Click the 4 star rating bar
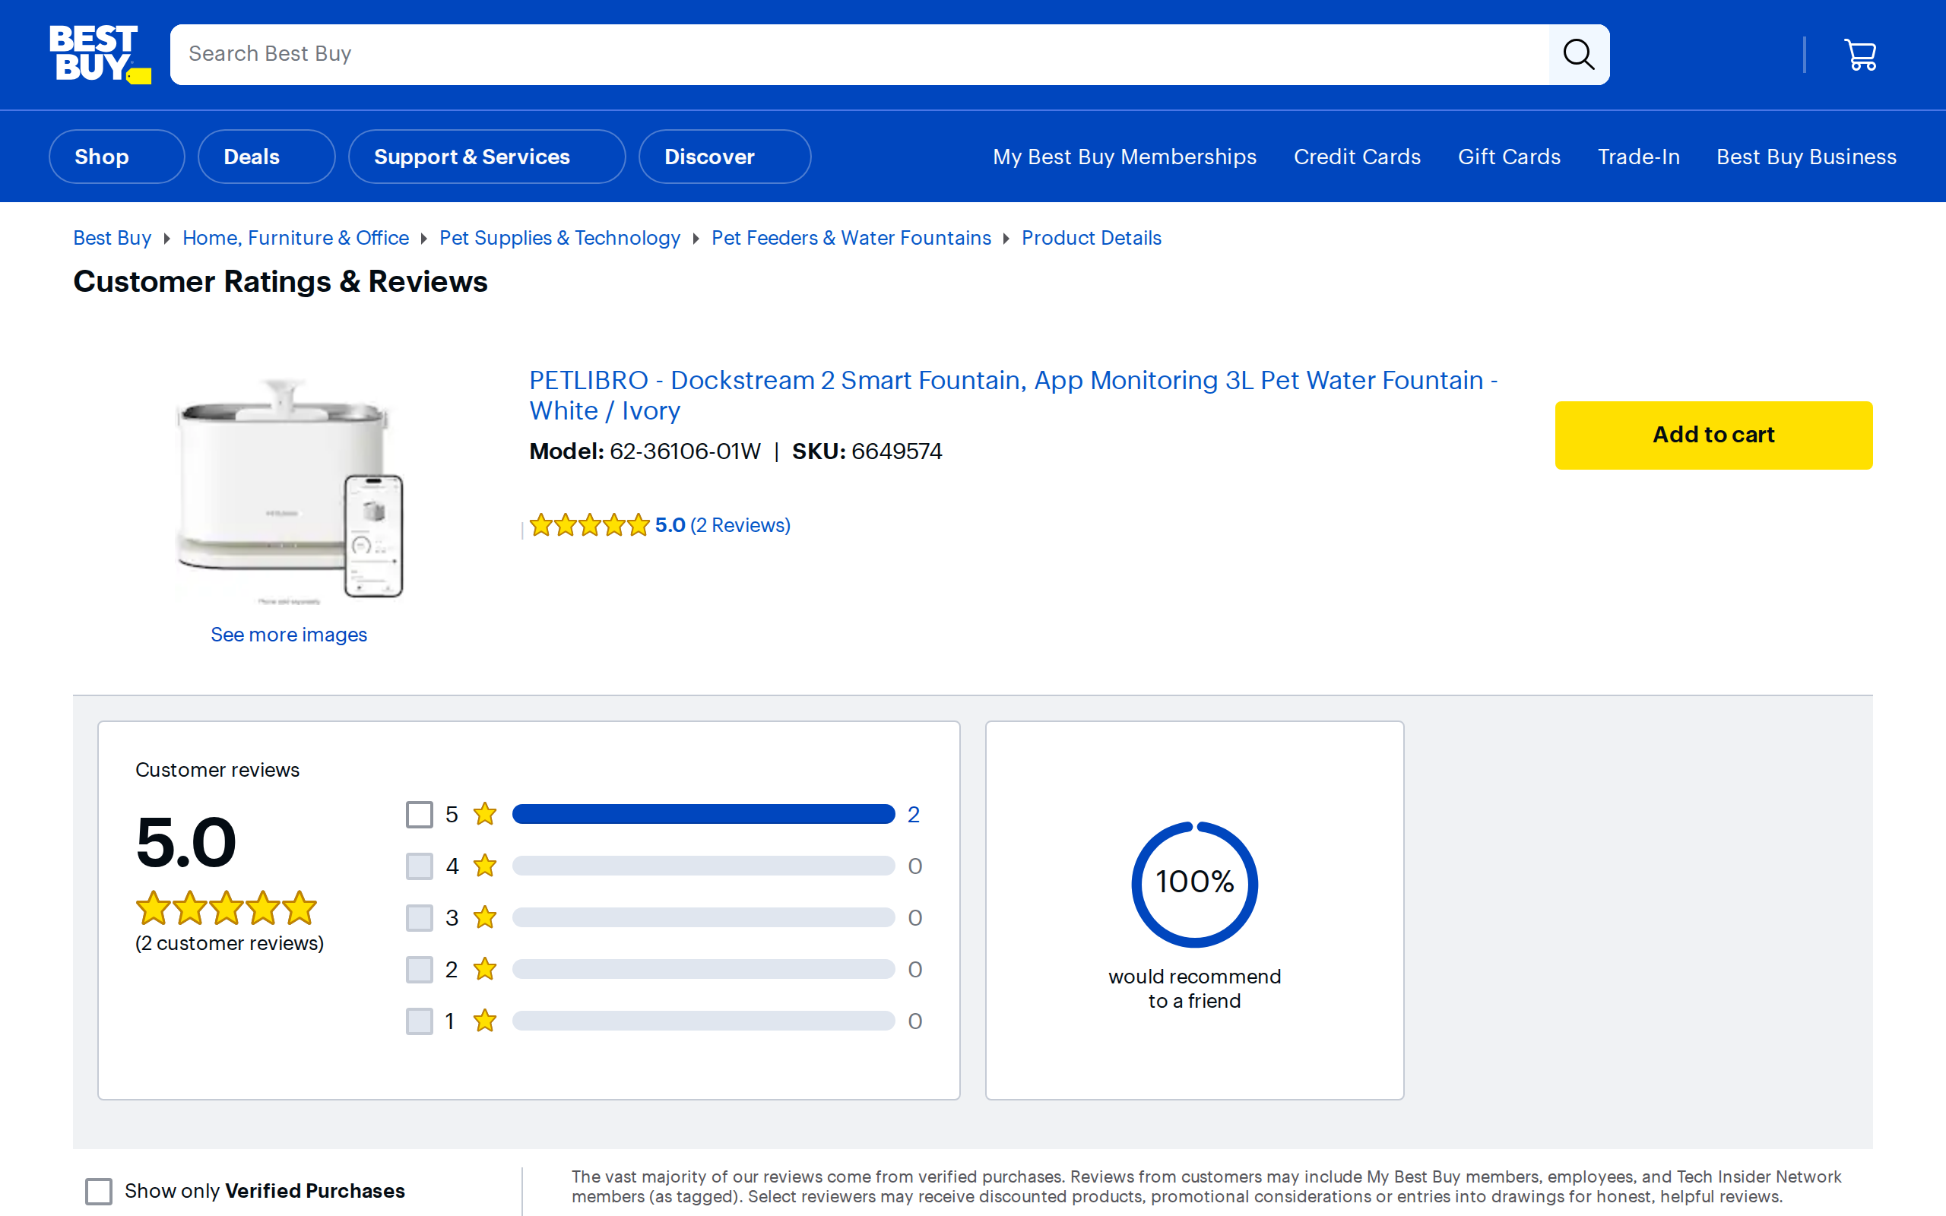The width and height of the screenshot is (1946, 1216). 704,866
